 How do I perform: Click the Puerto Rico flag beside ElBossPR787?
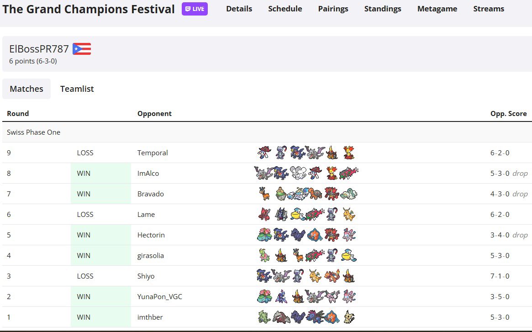click(82, 49)
